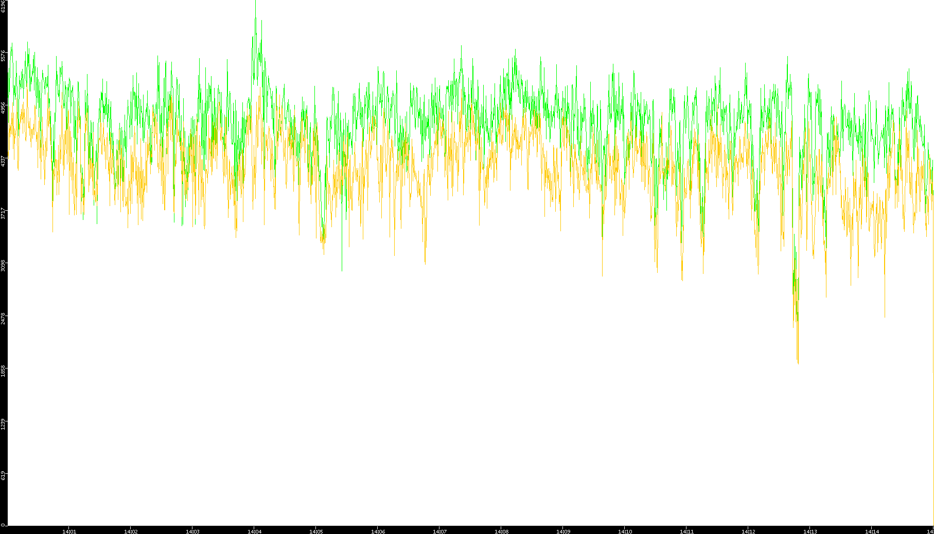Pick the 14:08 tick on the timeline
Image resolution: width=934 pixels, height=534 pixels.
[501, 531]
